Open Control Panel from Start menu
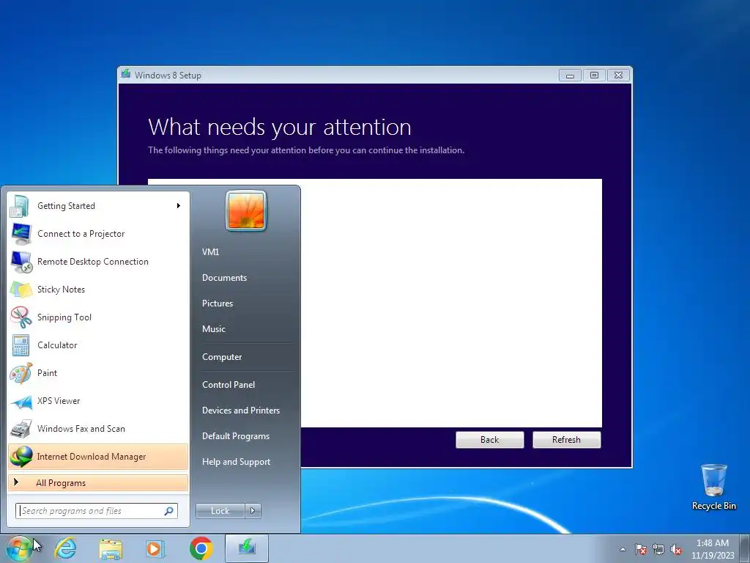 tap(229, 385)
